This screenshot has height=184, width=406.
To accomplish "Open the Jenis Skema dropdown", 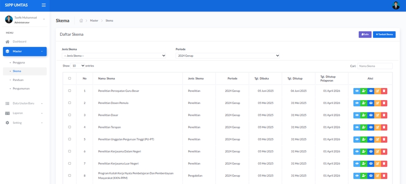I will pyautogui.click(x=114, y=56).
